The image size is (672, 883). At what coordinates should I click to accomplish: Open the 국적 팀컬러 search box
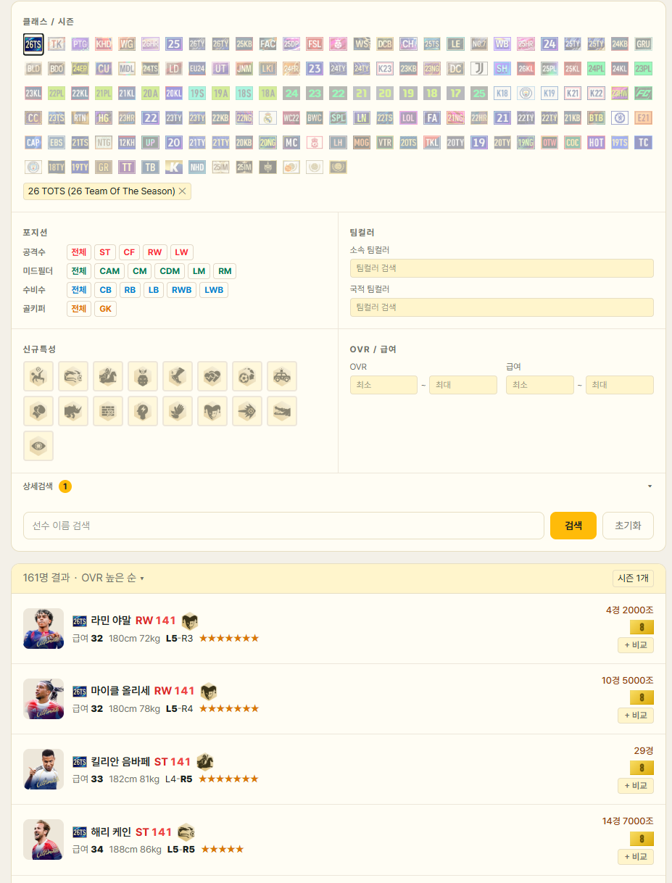click(502, 307)
